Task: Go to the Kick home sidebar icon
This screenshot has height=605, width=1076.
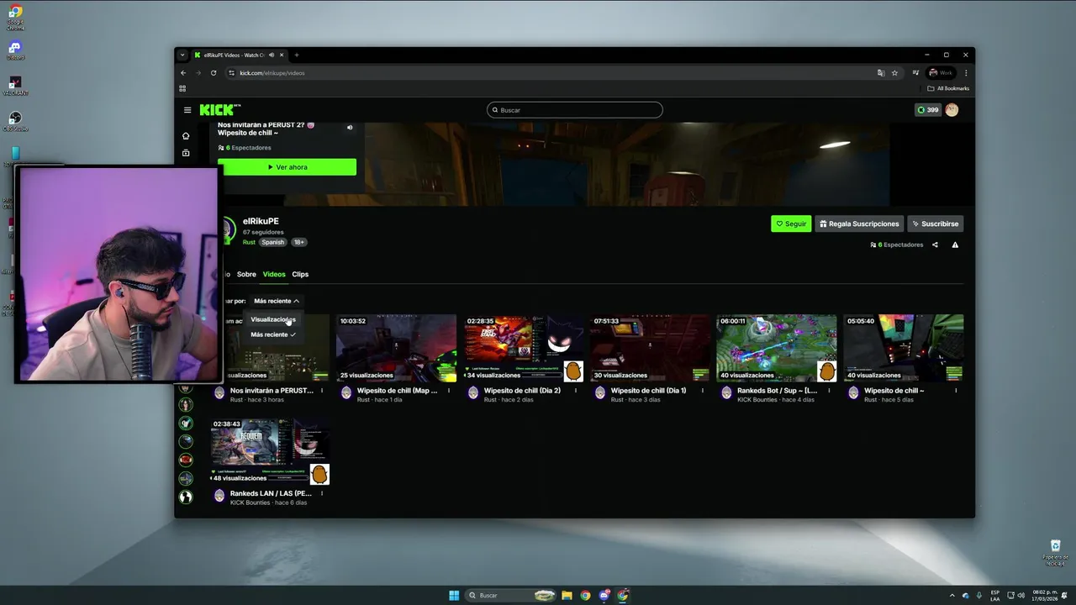Action: (x=186, y=135)
